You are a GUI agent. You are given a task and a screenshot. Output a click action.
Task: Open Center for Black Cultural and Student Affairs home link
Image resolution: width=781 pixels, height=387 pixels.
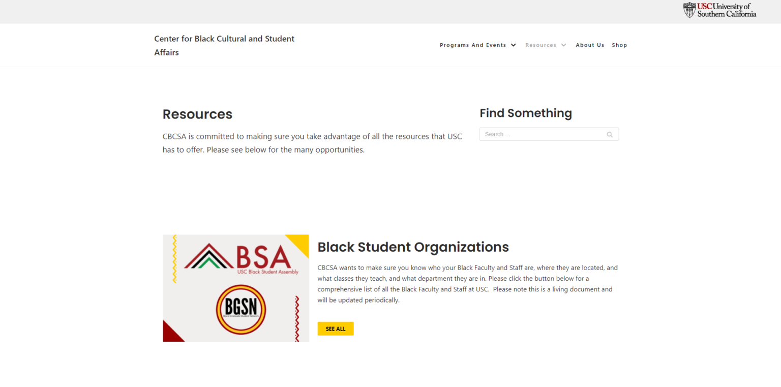[224, 45]
